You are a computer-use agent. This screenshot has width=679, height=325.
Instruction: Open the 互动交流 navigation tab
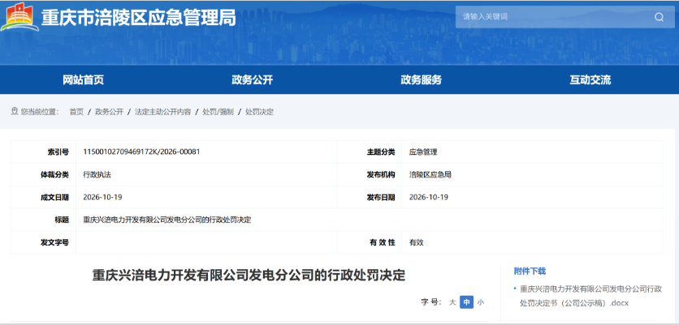(590, 79)
